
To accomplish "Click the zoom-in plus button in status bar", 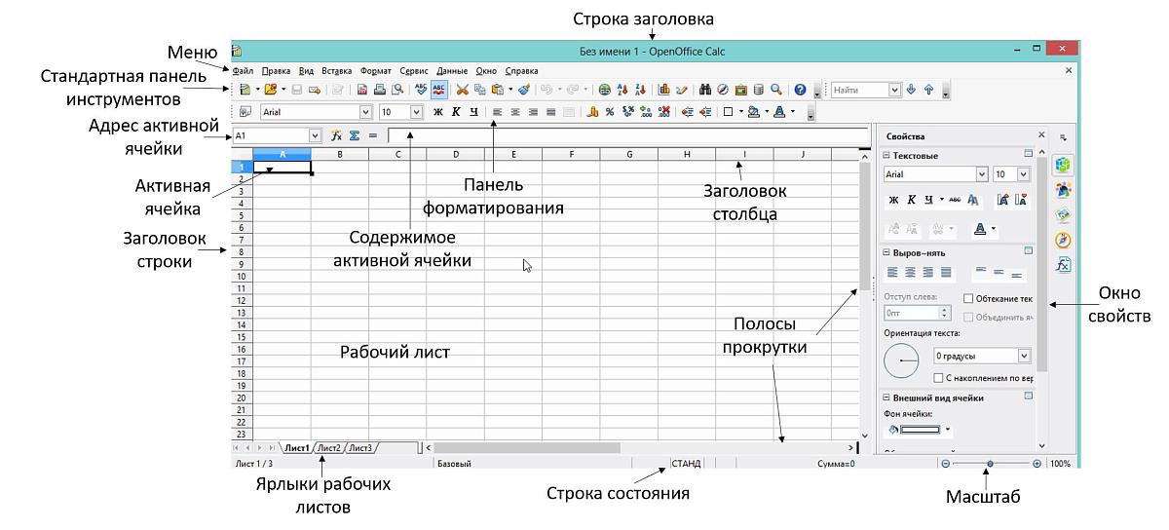I will tap(1037, 465).
